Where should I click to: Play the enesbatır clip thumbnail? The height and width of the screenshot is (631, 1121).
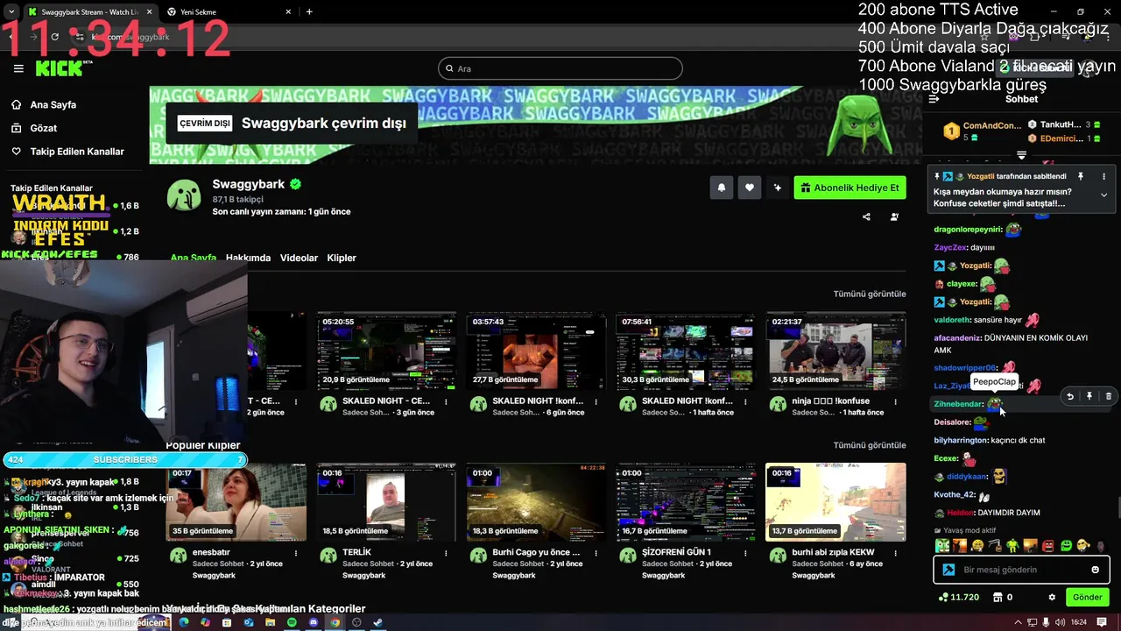point(236,502)
